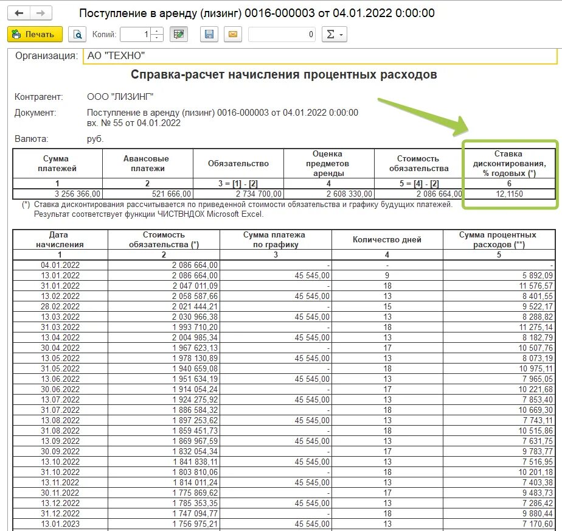Image resolution: width=562 pixels, height=531 pixels.
Task: Select the interest amount 8 073,19
Action: pos(499,359)
